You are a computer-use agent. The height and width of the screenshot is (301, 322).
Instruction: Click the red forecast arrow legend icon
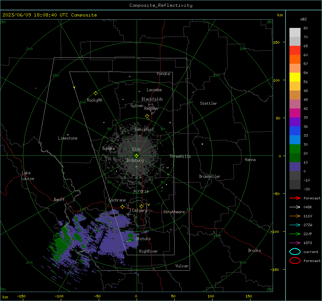click(x=295, y=198)
